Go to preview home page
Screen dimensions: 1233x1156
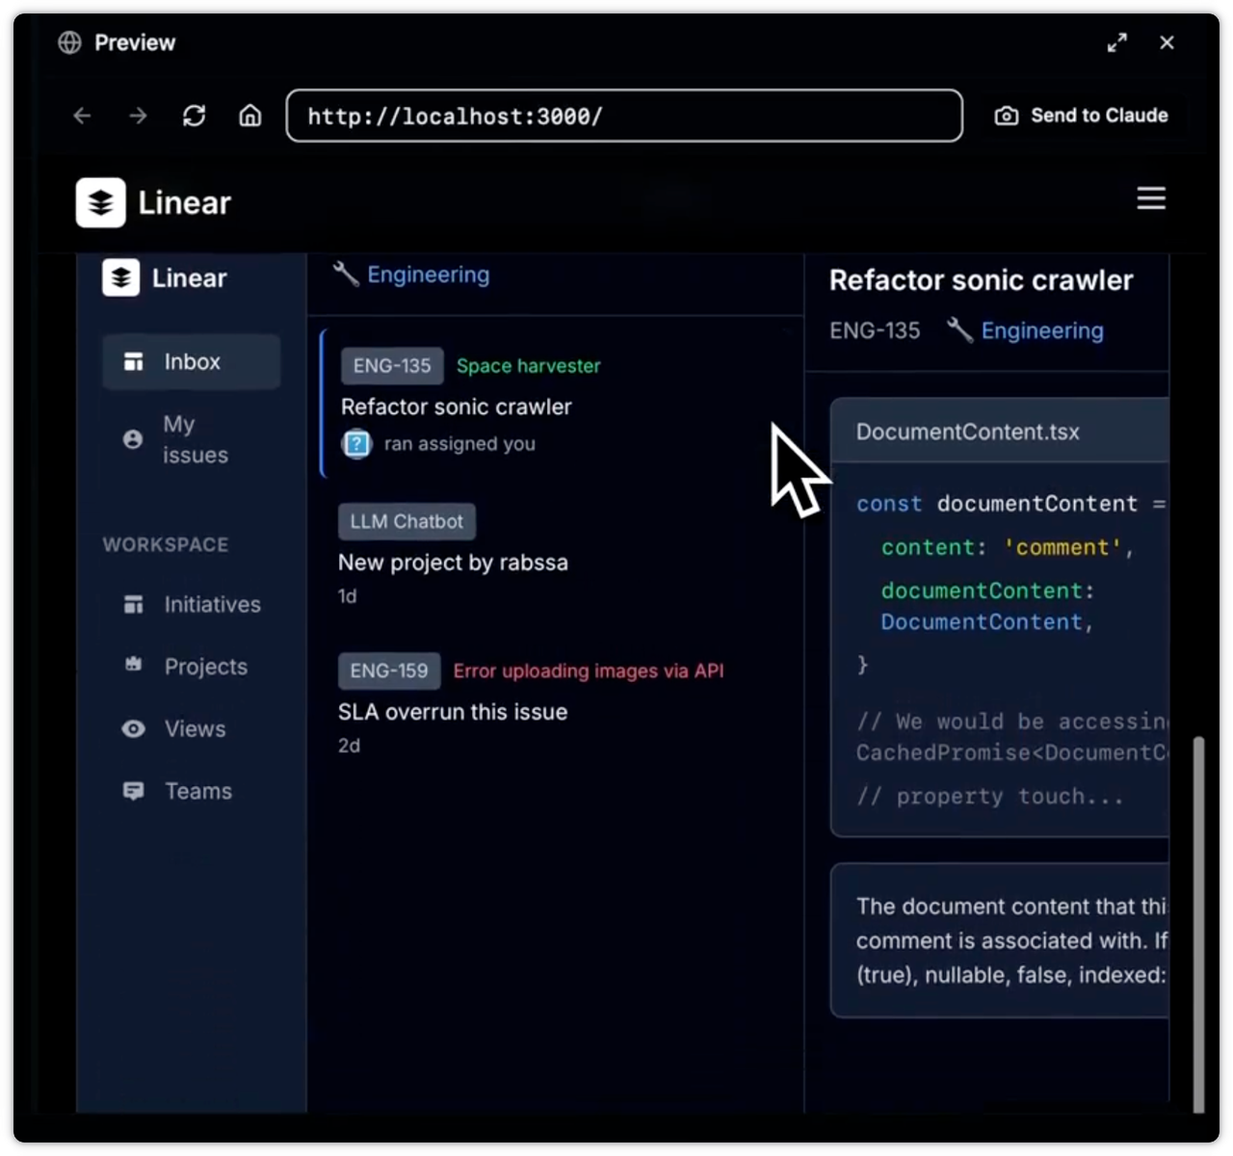pos(250,116)
